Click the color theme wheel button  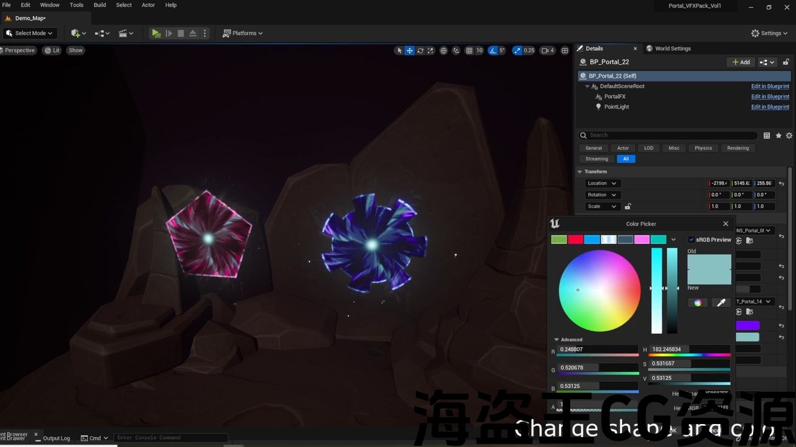coord(698,303)
